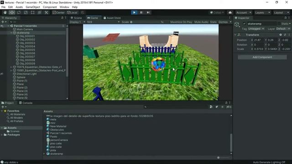292x164 pixels.
Task: Switch to the Console tab
Action: [x=26, y=103]
